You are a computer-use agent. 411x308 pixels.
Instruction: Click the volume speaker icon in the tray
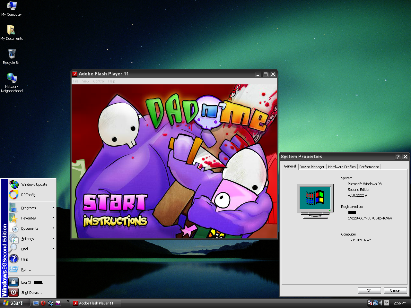click(380, 303)
